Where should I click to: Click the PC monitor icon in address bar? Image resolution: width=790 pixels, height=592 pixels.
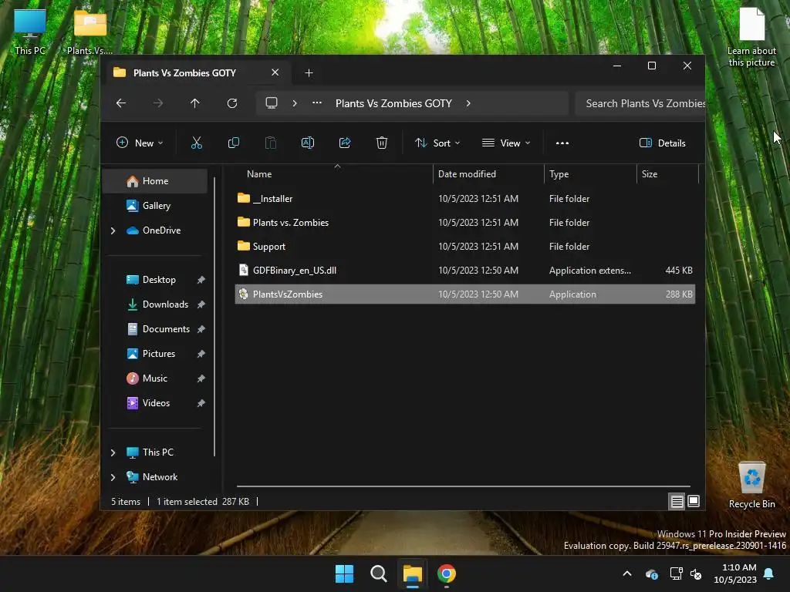[272, 103]
